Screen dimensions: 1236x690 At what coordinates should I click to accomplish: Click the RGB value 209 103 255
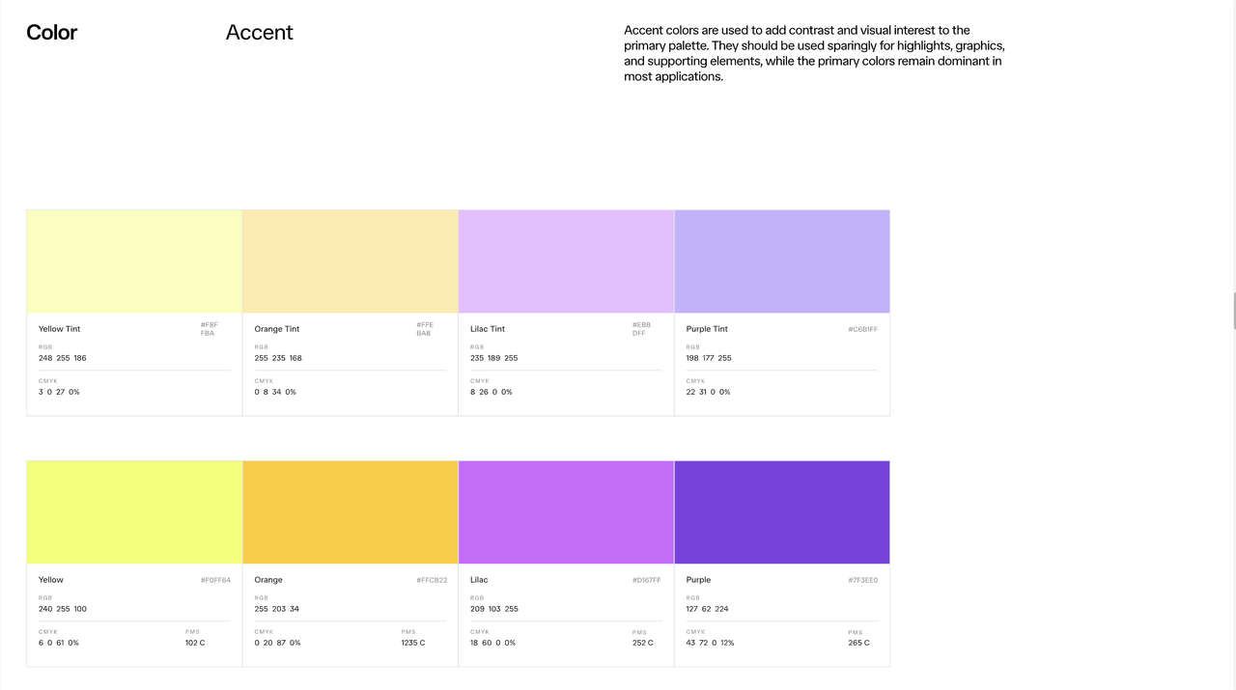[x=494, y=609]
